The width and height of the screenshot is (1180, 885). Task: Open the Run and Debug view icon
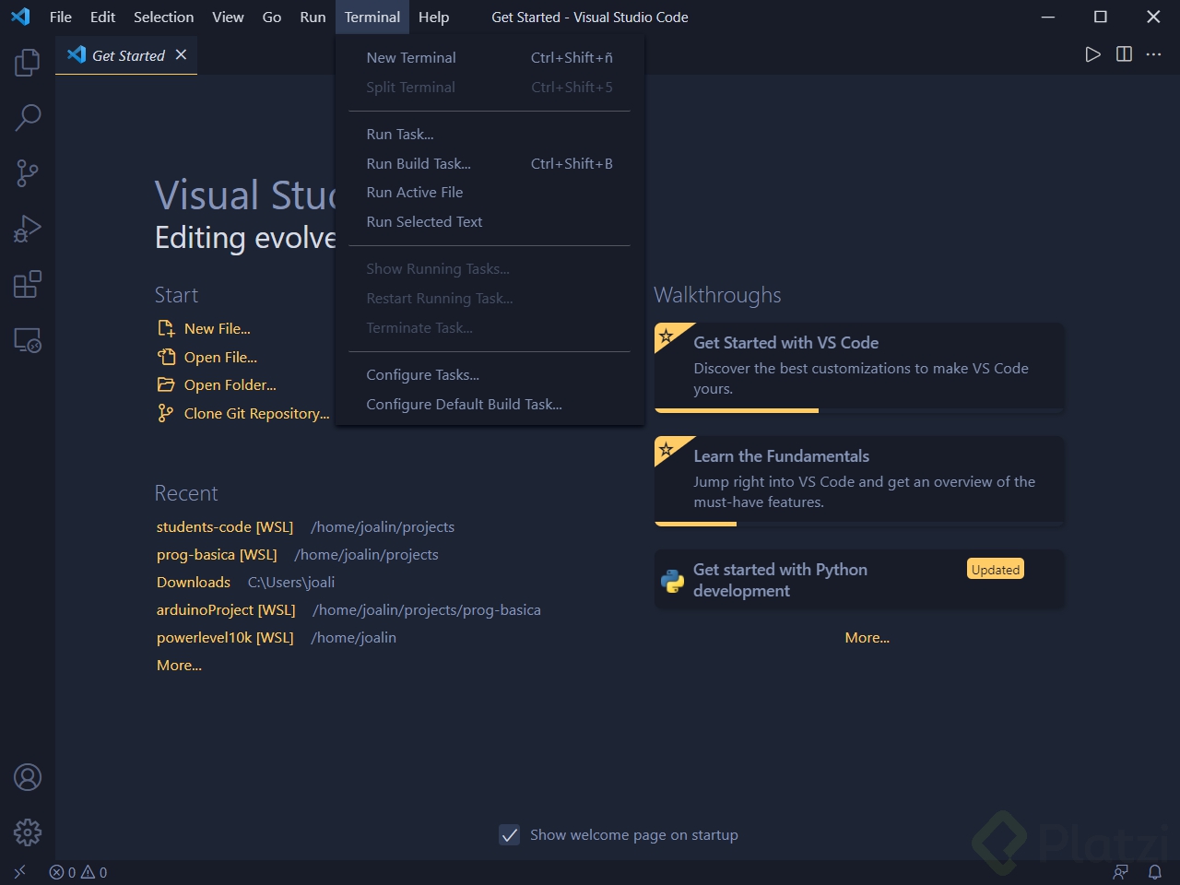click(28, 229)
